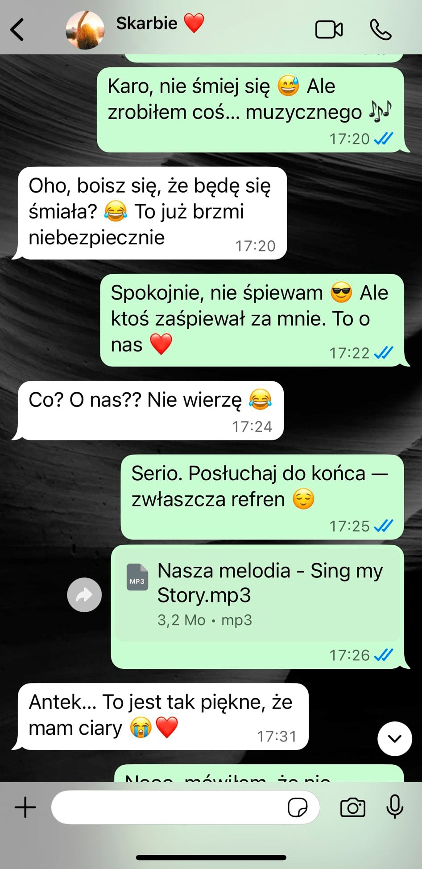Open the camera from the bottom bar
422x869 pixels.
click(x=352, y=807)
